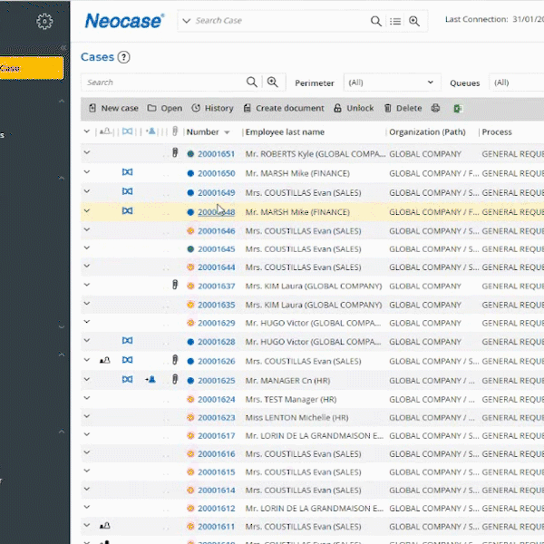Click the zoom-plus icon in top search bar
544x544 pixels.
click(x=414, y=21)
